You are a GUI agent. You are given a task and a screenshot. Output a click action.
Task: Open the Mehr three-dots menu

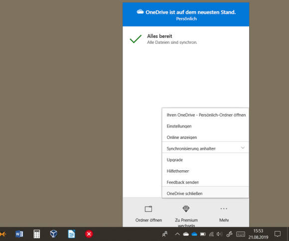(224, 209)
